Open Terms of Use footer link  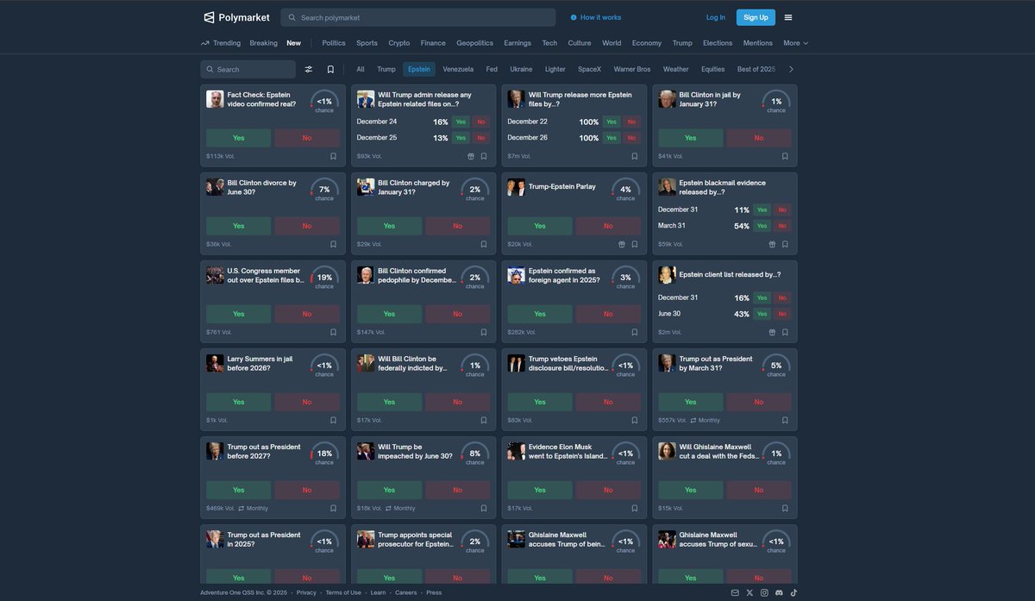coord(343,592)
